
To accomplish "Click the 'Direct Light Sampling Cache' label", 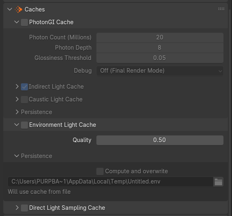I will click(67, 208).
